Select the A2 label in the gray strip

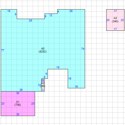(x=43, y=83)
